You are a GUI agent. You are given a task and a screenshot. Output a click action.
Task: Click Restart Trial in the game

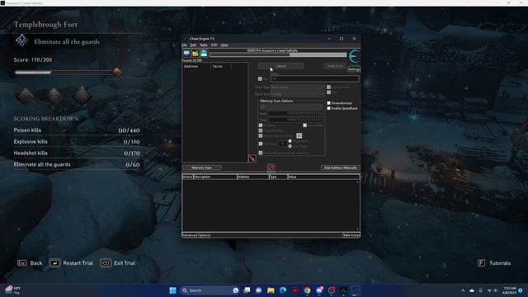(71, 263)
